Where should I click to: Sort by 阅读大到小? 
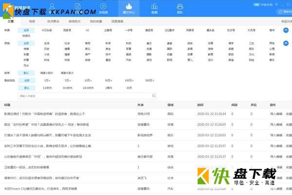click(x=67, y=73)
